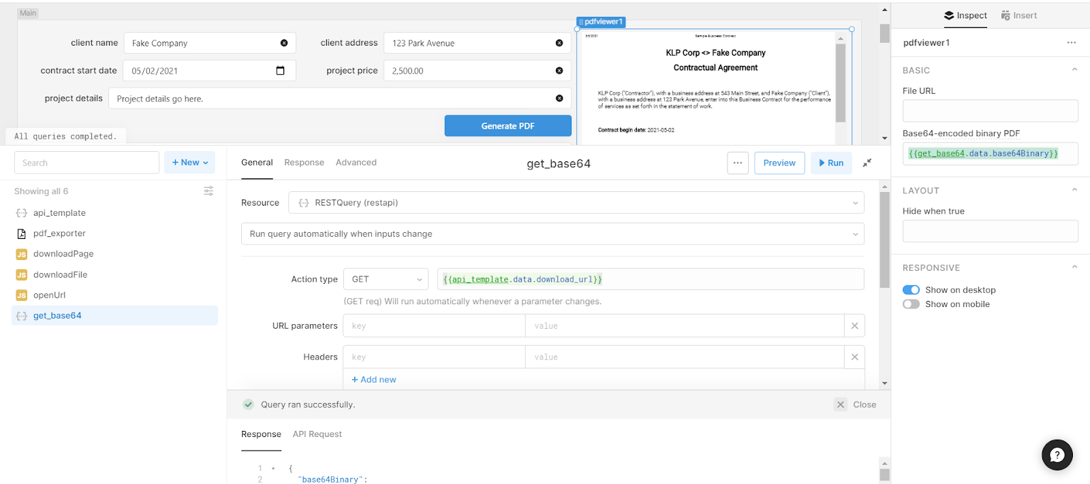Click the get_base64 query name

[559, 163]
